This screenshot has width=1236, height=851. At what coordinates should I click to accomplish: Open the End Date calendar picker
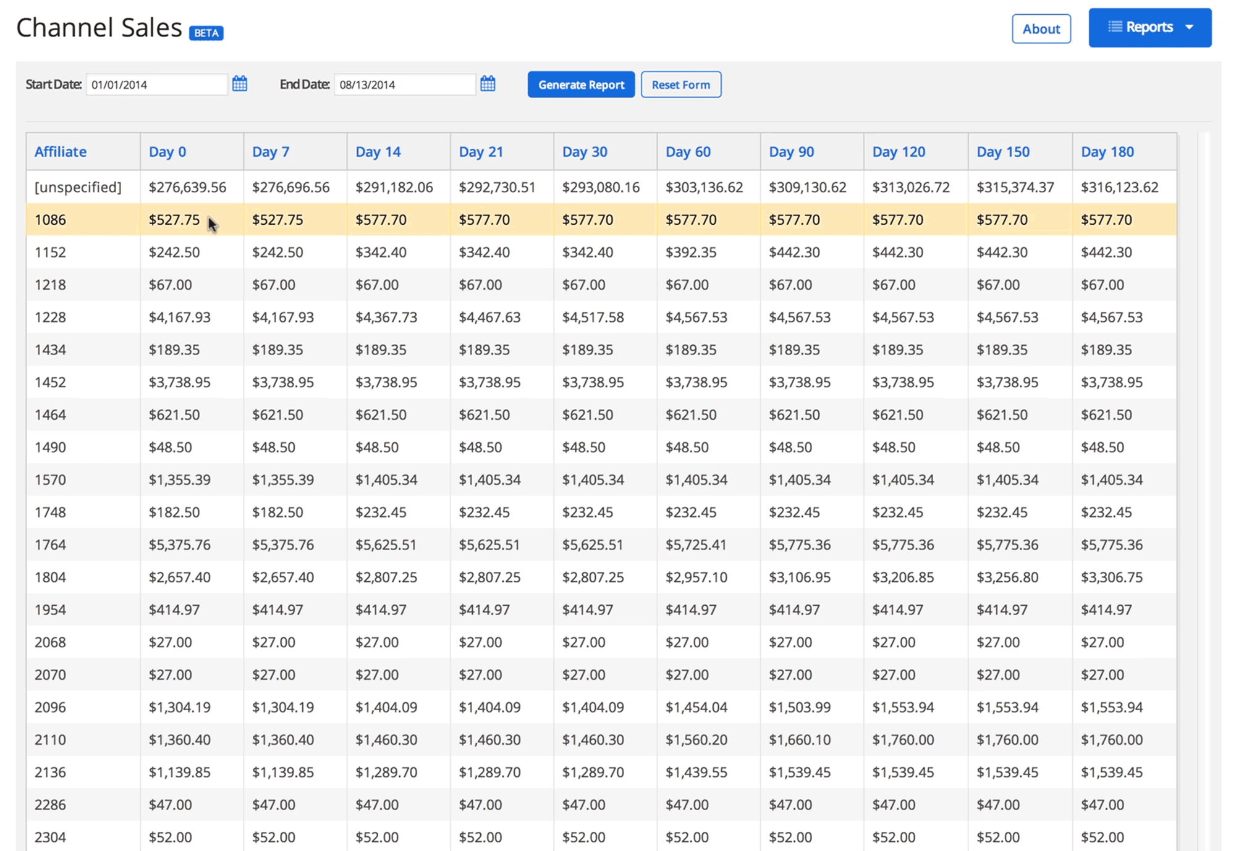(x=488, y=84)
